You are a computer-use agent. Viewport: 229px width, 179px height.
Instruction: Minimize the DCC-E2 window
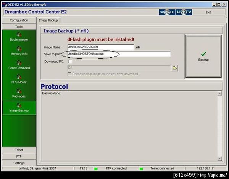tap(214, 5)
